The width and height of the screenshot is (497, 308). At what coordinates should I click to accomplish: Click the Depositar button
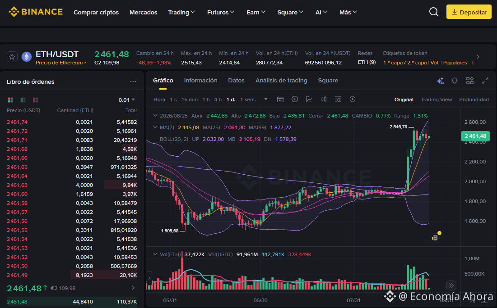[x=469, y=12]
